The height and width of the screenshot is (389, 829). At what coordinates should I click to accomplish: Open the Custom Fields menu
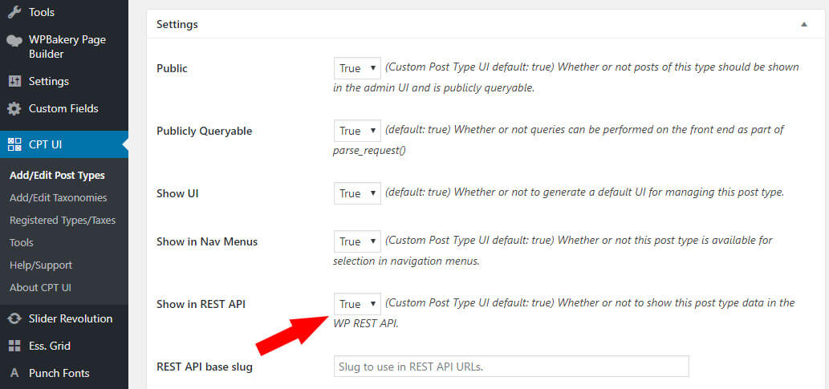pos(64,109)
